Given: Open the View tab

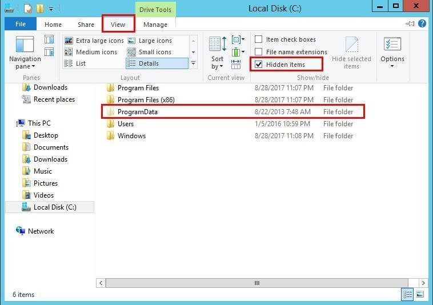Looking at the screenshot, I should pyautogui.click(x=118, y=25).
